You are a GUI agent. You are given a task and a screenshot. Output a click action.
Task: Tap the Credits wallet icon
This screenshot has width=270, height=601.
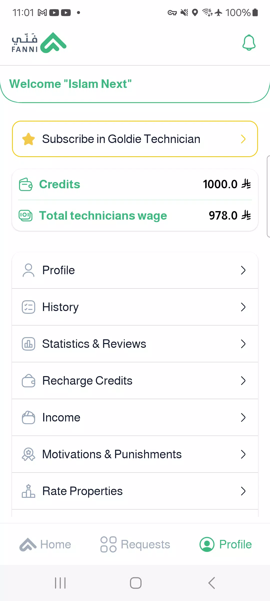(x=26, y=184)
